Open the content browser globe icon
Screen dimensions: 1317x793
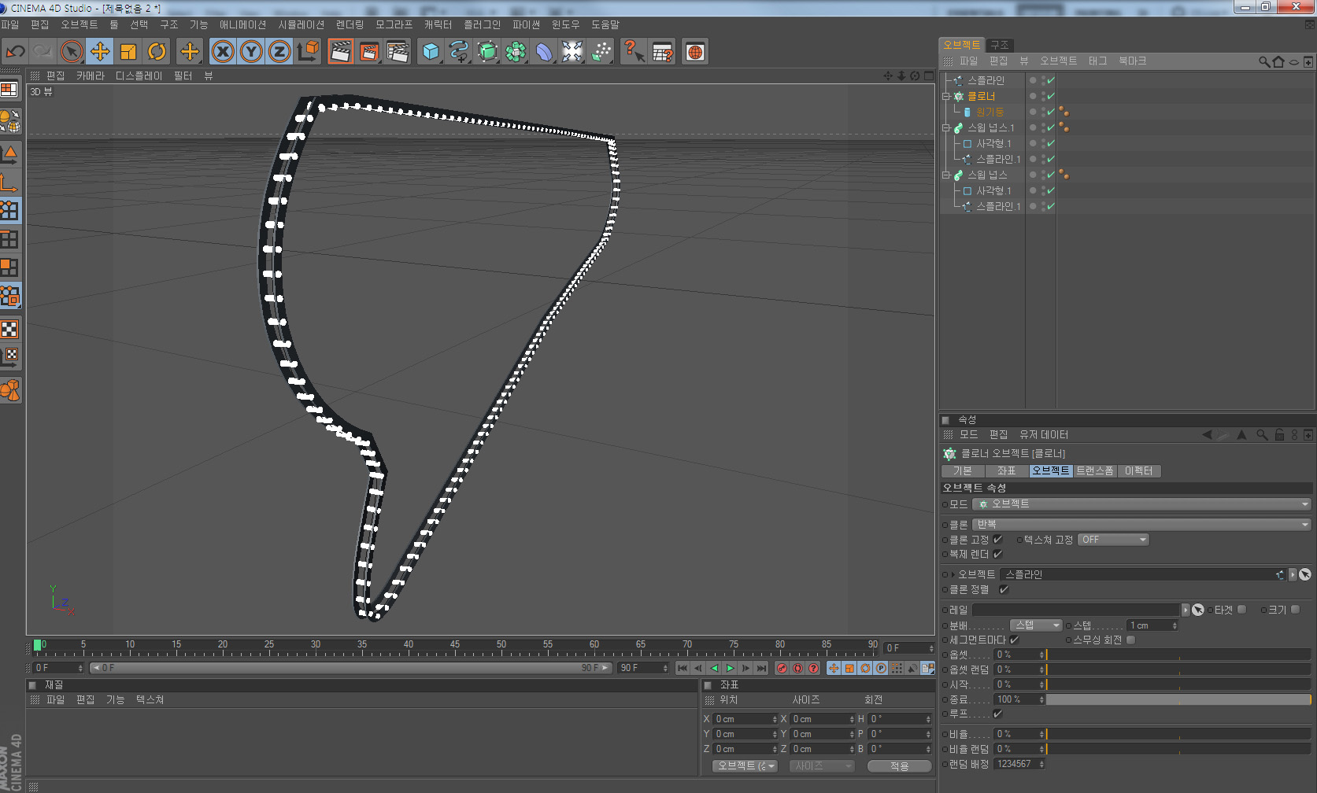point(695,52)
